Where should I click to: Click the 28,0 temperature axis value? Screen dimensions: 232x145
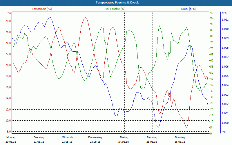coord(8,21)
